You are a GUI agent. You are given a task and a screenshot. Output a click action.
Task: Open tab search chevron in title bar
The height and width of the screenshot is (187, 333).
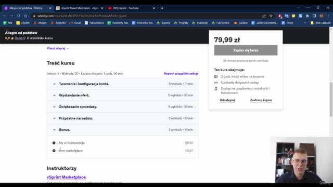[x=298, y=8]
